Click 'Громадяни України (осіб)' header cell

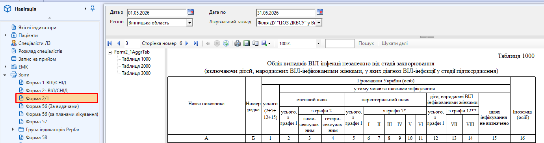point(386,80)
